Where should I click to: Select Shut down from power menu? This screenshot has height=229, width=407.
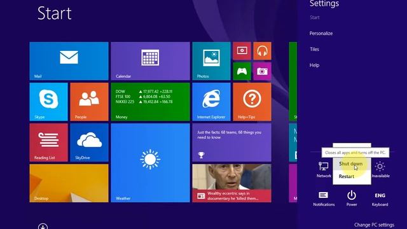[x=352, y=164]
